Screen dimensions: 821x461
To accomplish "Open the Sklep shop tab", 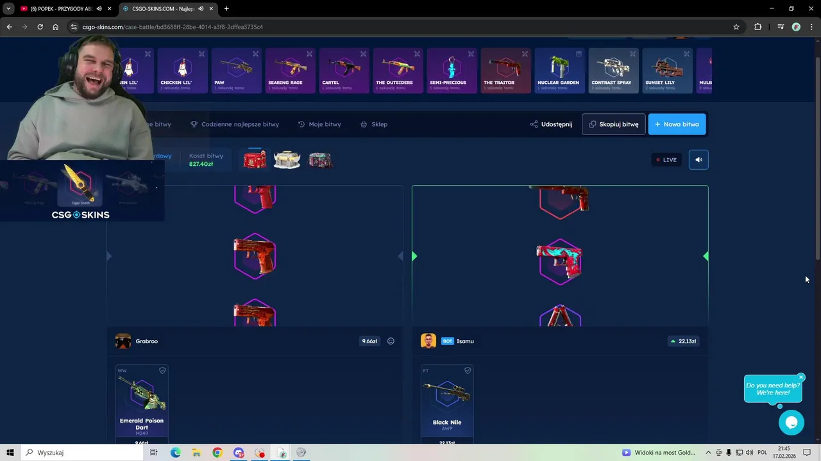I will (374, 124).
